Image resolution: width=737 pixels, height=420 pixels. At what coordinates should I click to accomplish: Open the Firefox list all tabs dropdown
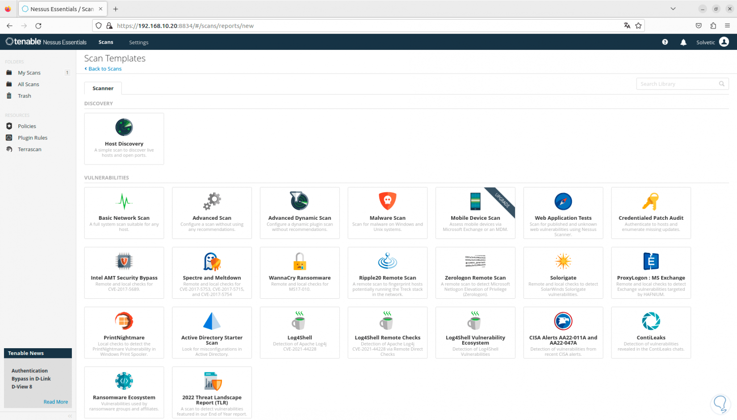tap(673, 9)
